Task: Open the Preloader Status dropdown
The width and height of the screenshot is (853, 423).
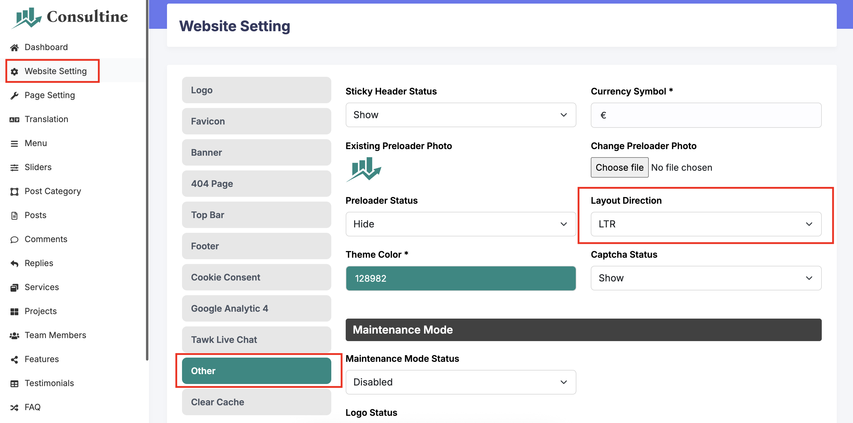Action: tap(460, 224)
